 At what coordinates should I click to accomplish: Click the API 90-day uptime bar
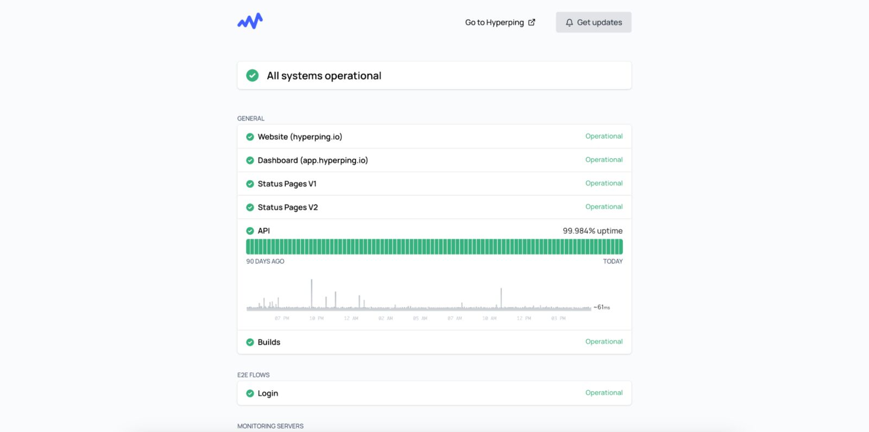(434, 247)
